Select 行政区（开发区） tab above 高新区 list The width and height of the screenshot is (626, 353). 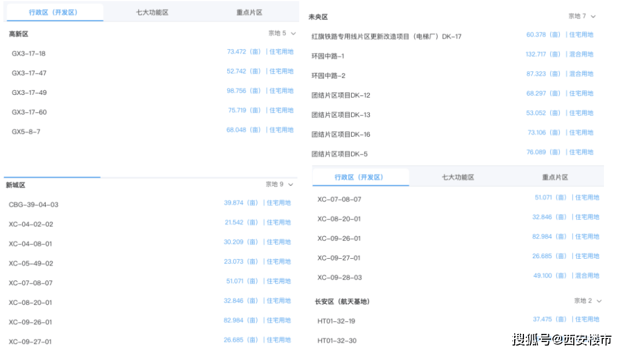coord(54,12)
